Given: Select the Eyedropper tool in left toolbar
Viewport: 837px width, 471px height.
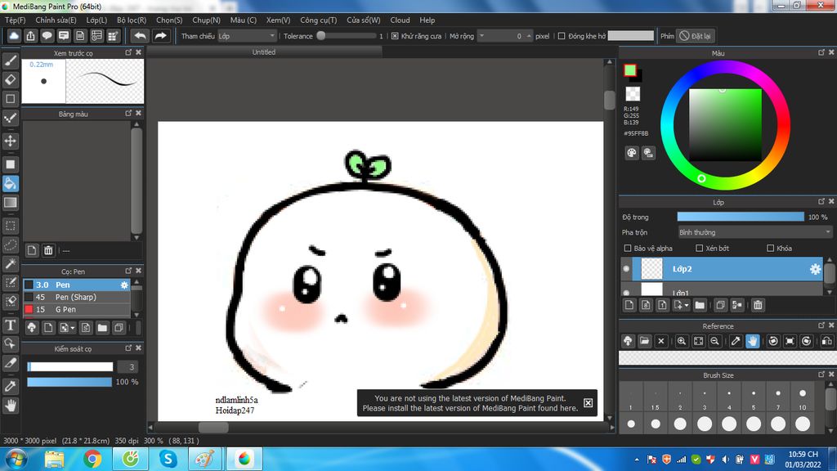Looking at the screenshot, I should click(10, 386).
